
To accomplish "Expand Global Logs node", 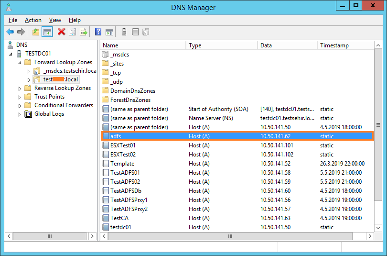I will coord(20,114).
